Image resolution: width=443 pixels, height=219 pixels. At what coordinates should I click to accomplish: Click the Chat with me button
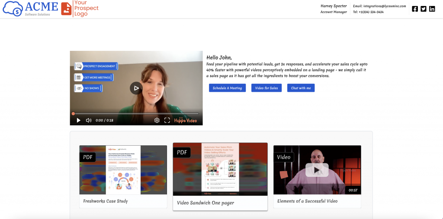point(301,88)
